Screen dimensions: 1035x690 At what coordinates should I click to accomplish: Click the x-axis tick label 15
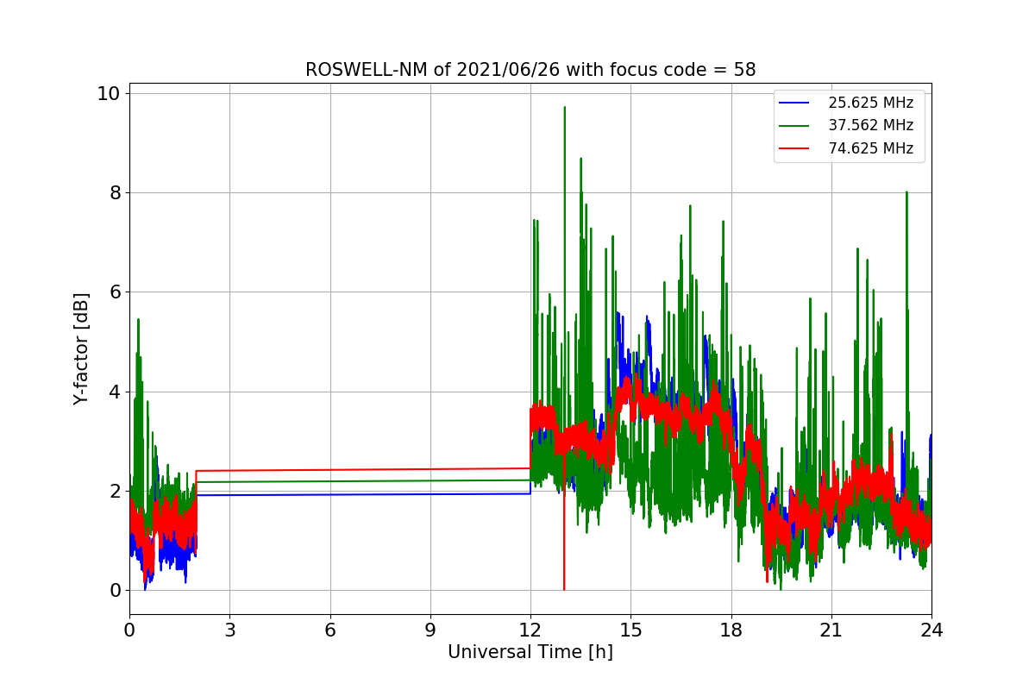[x=630, y=630]
